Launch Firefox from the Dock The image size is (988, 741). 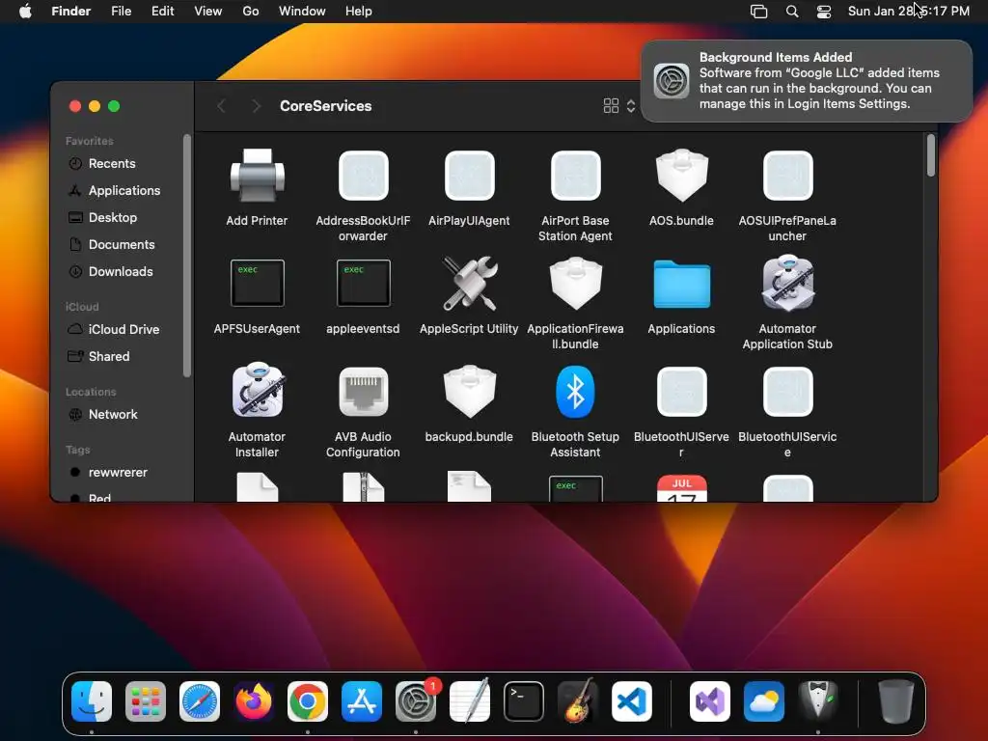[254, 701]
